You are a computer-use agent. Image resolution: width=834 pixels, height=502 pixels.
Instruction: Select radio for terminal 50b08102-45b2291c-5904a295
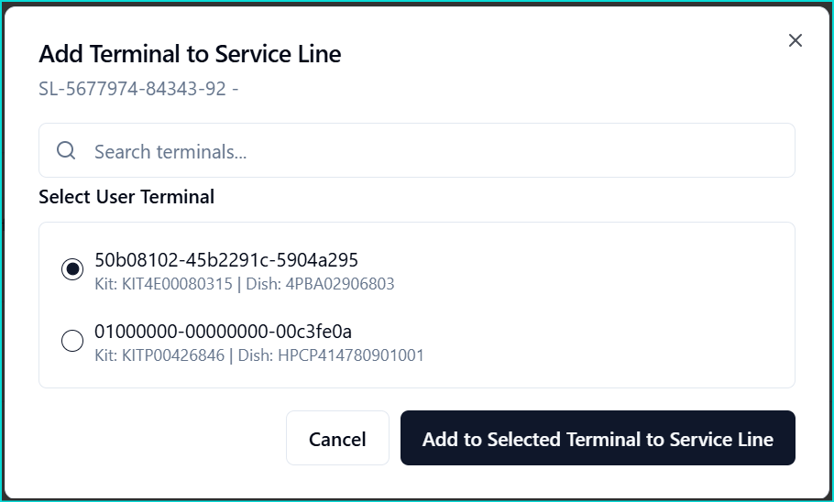pos(72,269)
